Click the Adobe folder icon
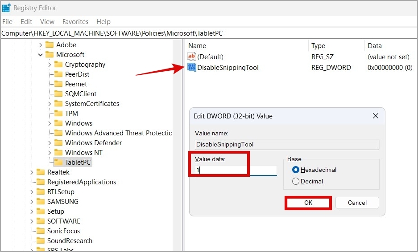This screenshot has height=252, width=418. 50,45
